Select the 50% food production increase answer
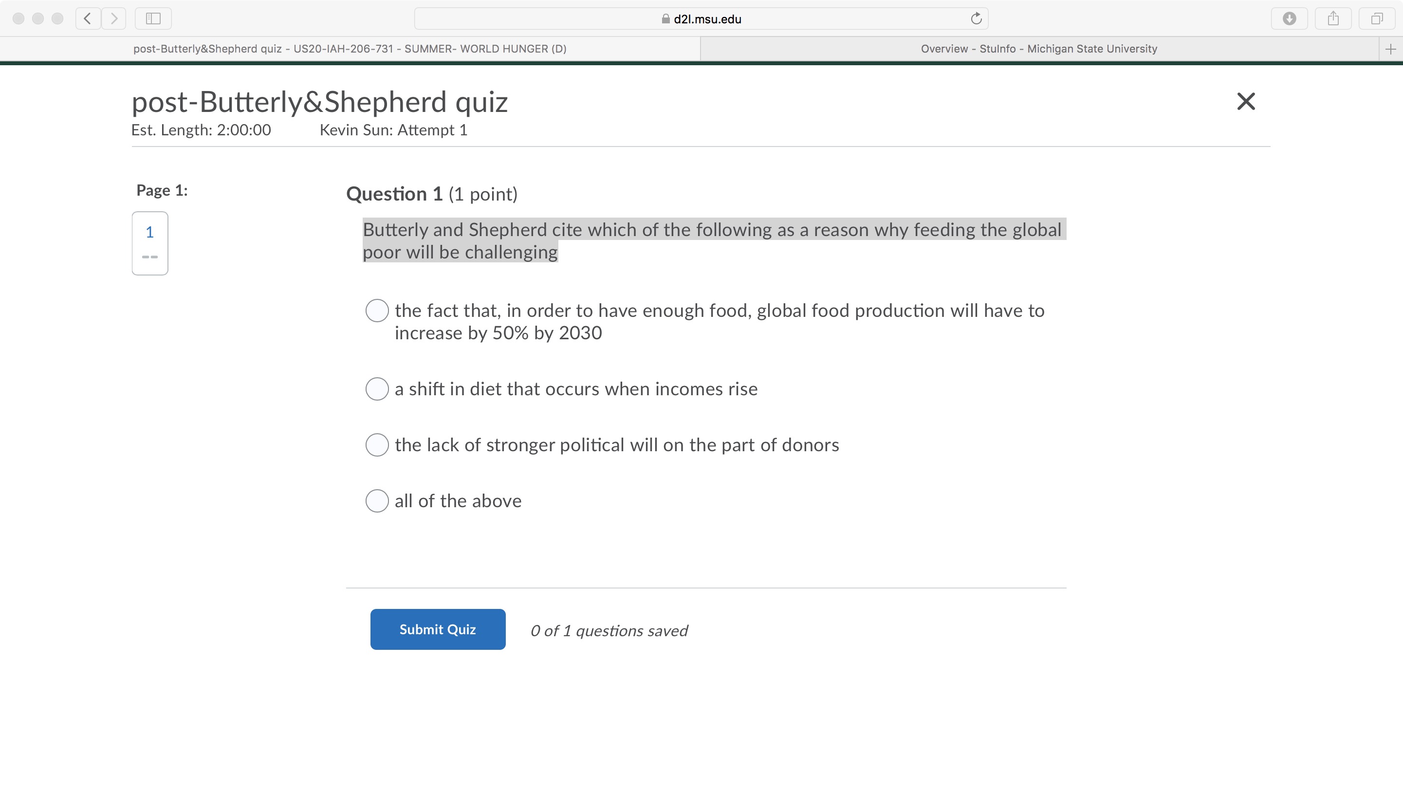This screenshot has width=1403, height=809. [x=377, y=311]
